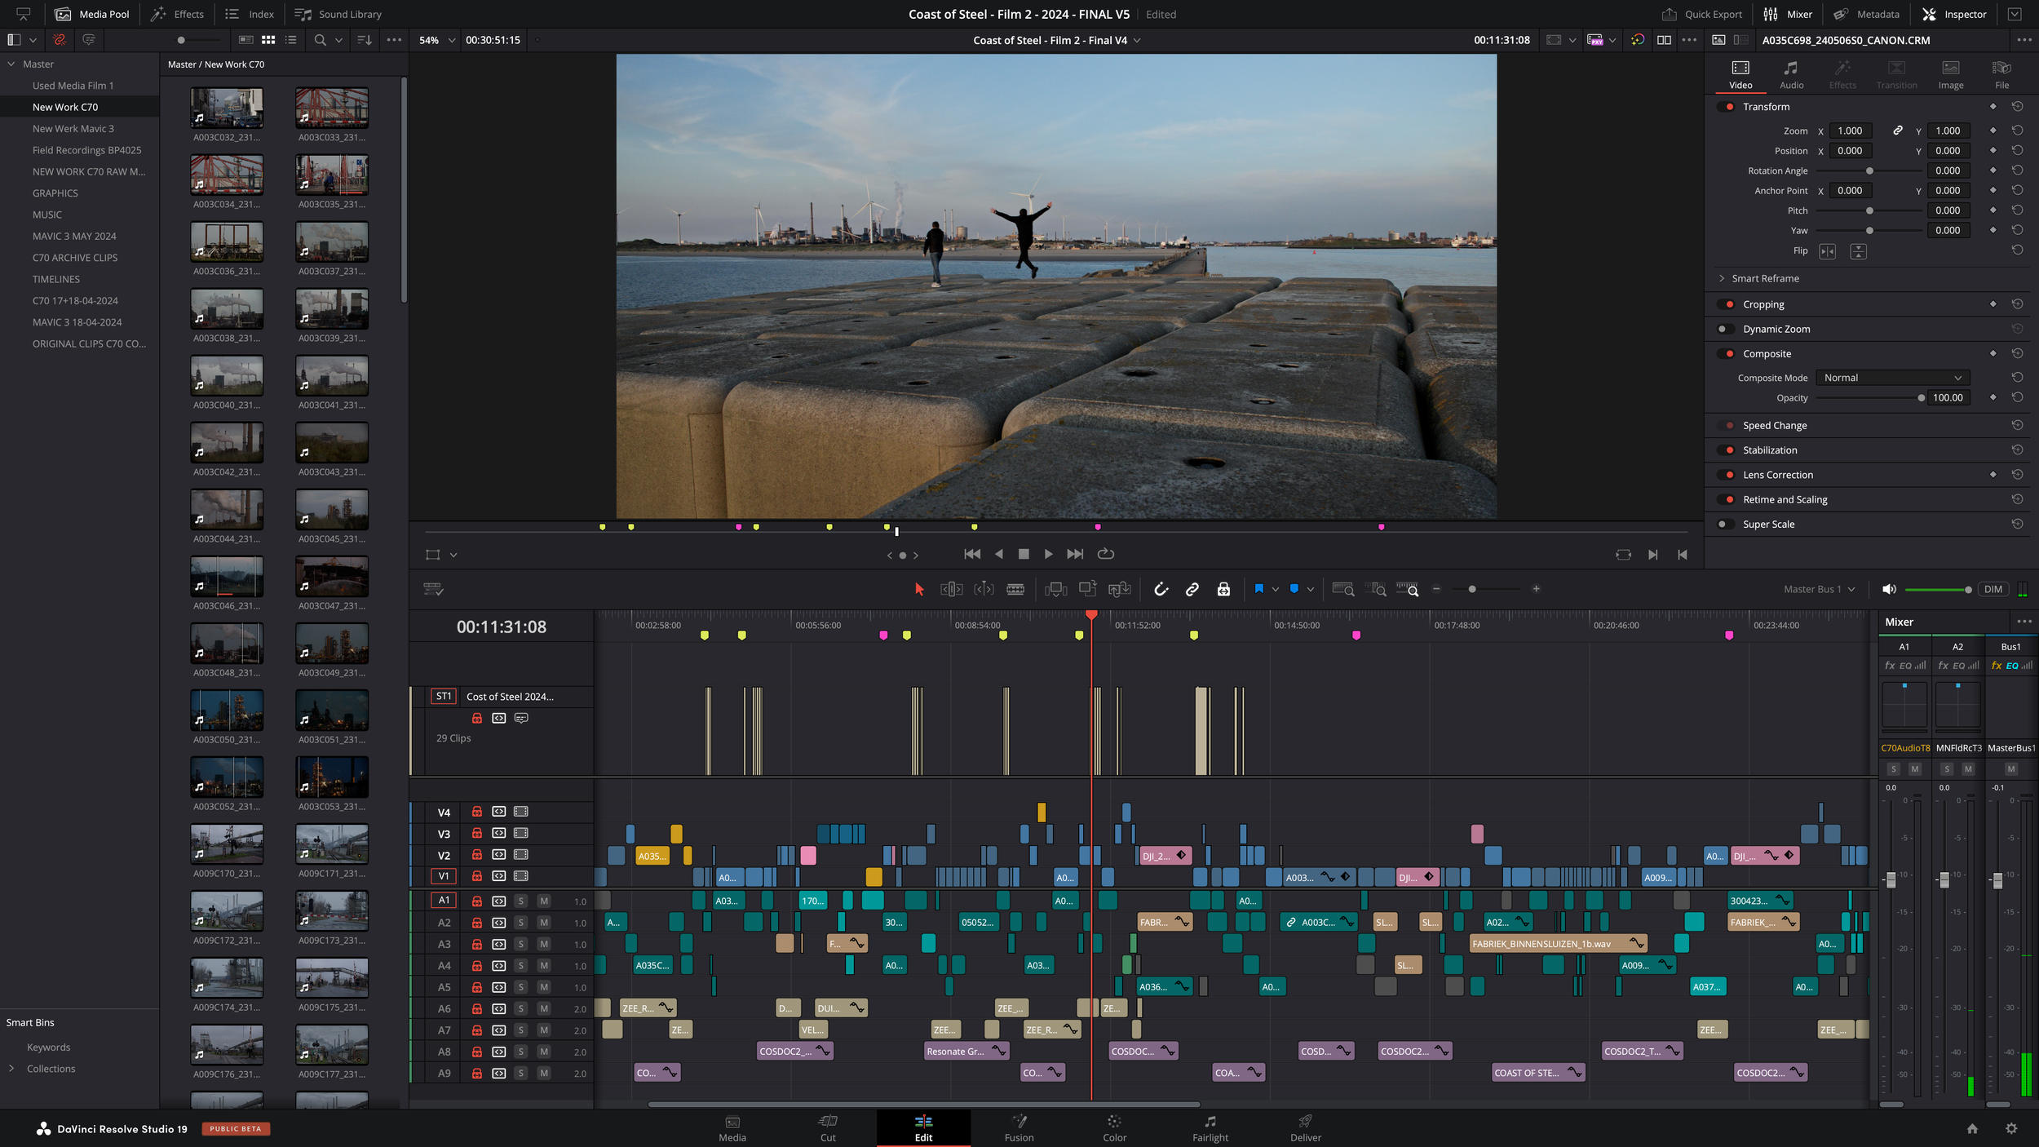Click the media pool search icon
This screenshot has width=2039, height=1147.
[320, 40]
